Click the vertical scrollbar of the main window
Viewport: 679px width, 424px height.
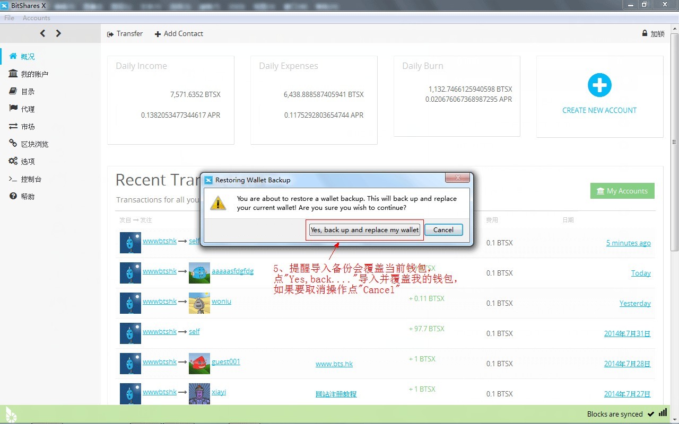pyautogui.click(x=674, y=142)
